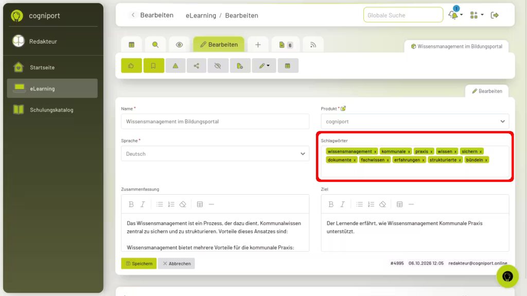The image size is (527, 296).
Task: Toggle bold in Zusammenfassung editor
Action: (131, 205)
